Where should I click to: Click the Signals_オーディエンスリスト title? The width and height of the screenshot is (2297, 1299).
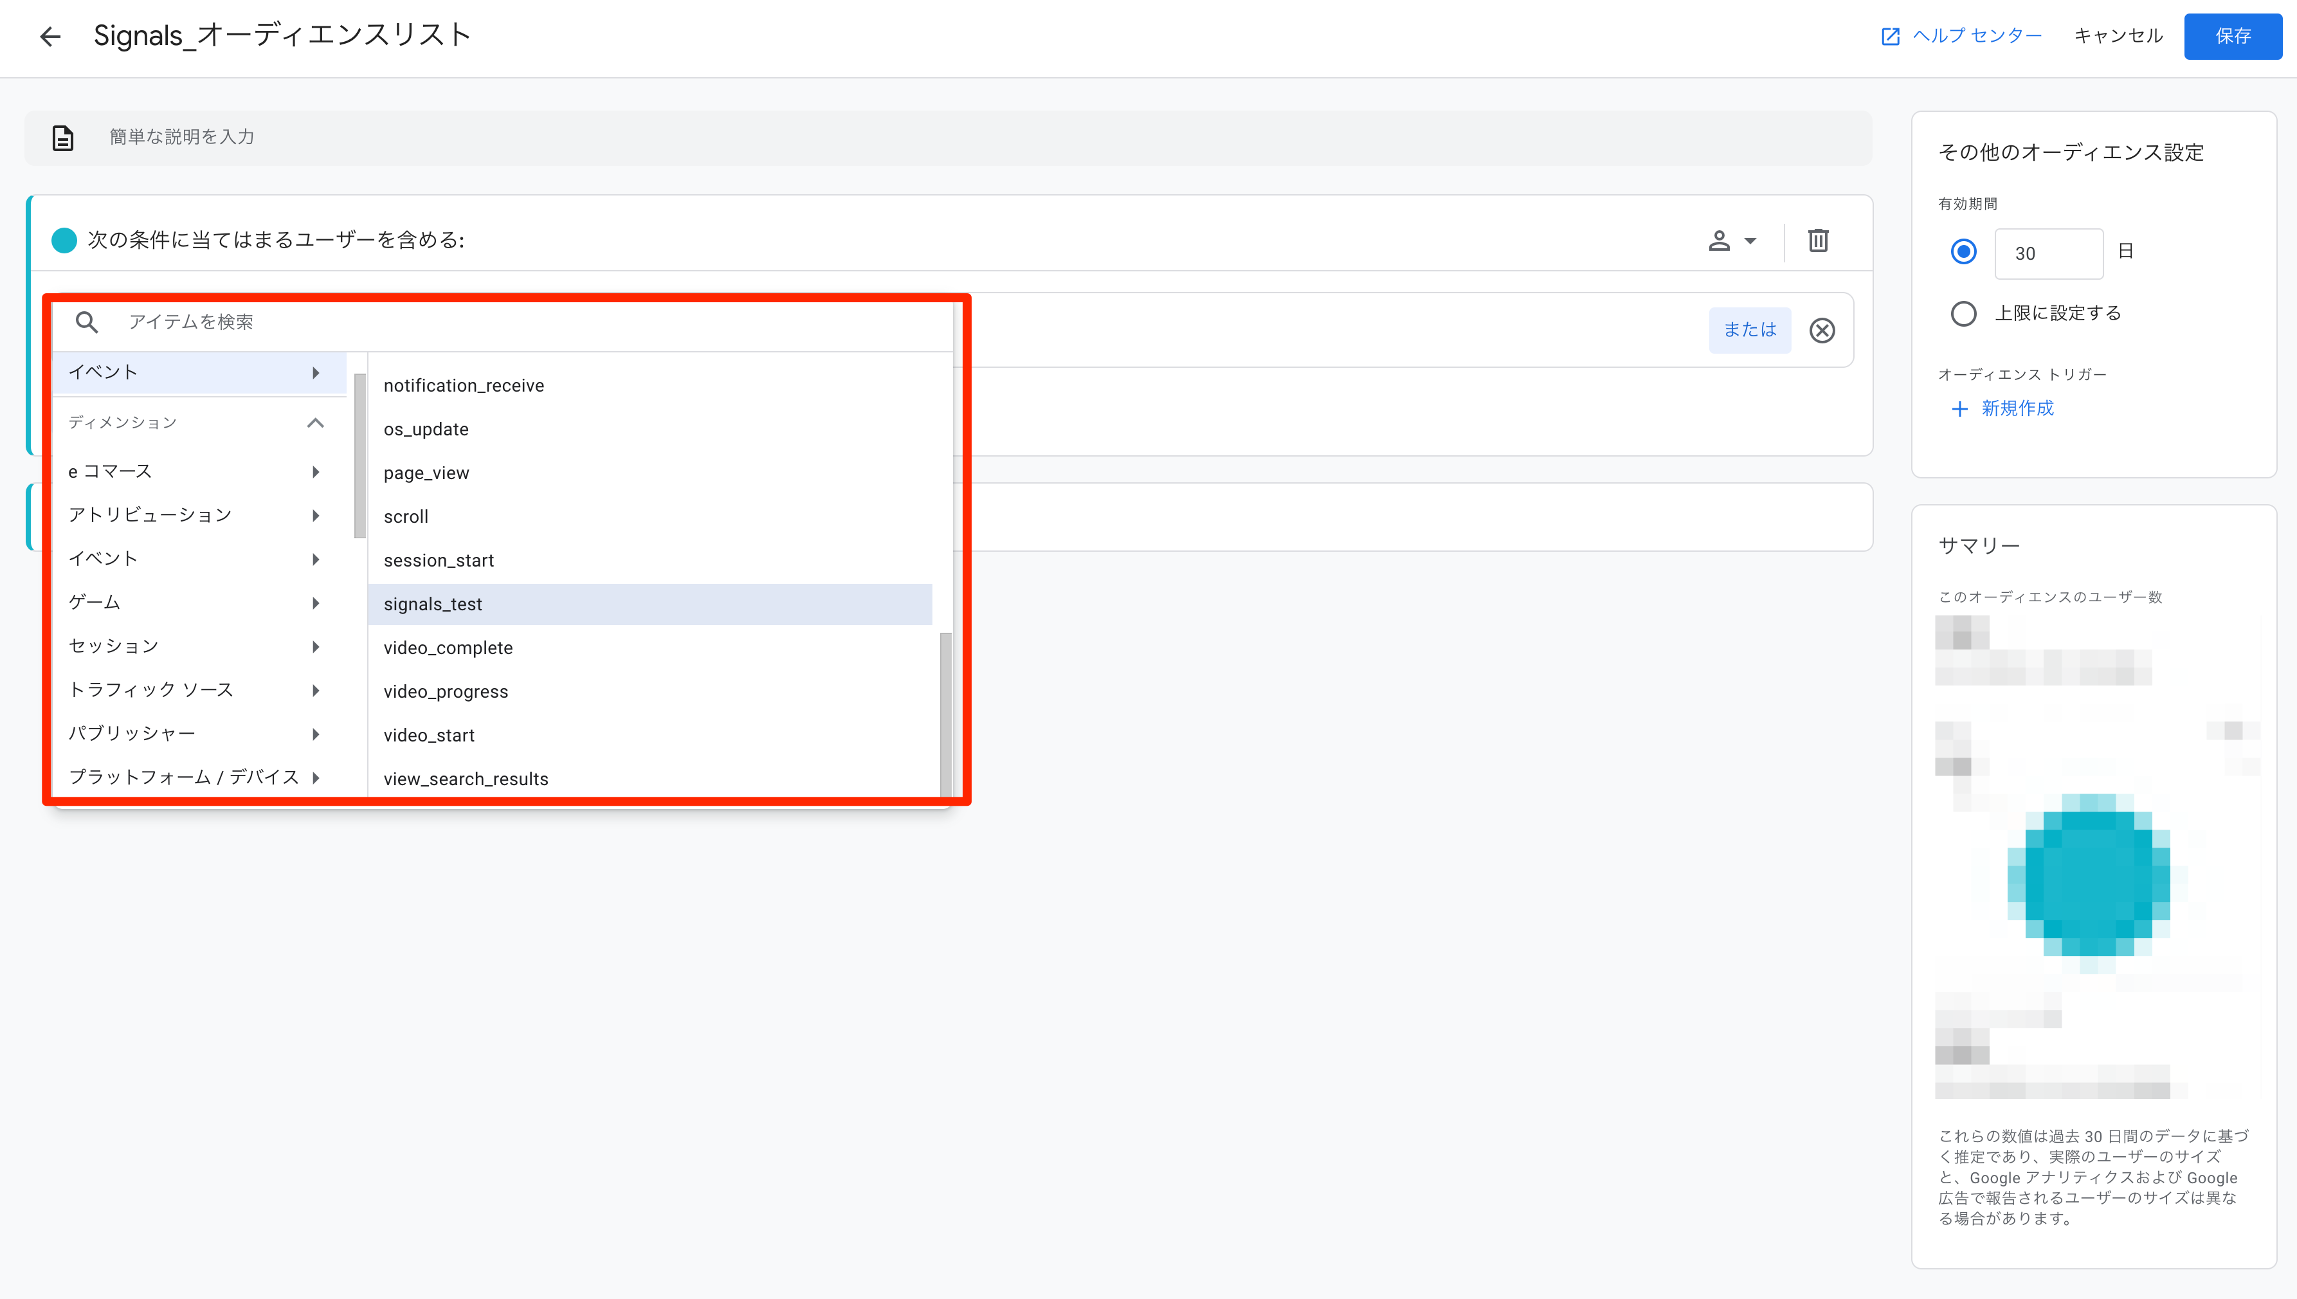pos(282,37)
